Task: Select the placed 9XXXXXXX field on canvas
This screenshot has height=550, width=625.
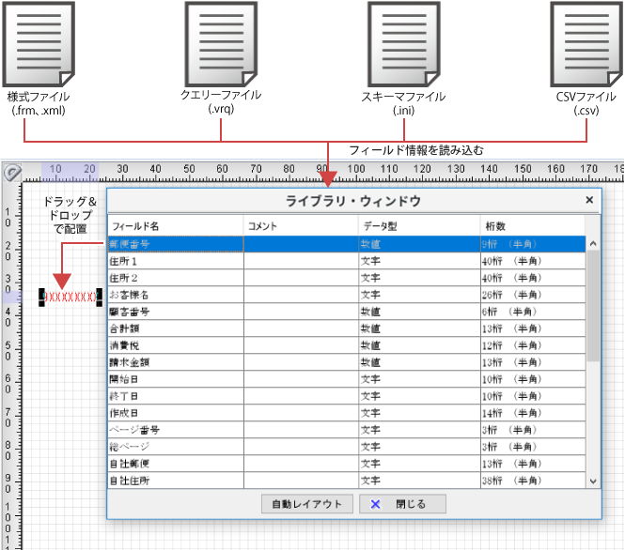Action: [x=70, y=297]
